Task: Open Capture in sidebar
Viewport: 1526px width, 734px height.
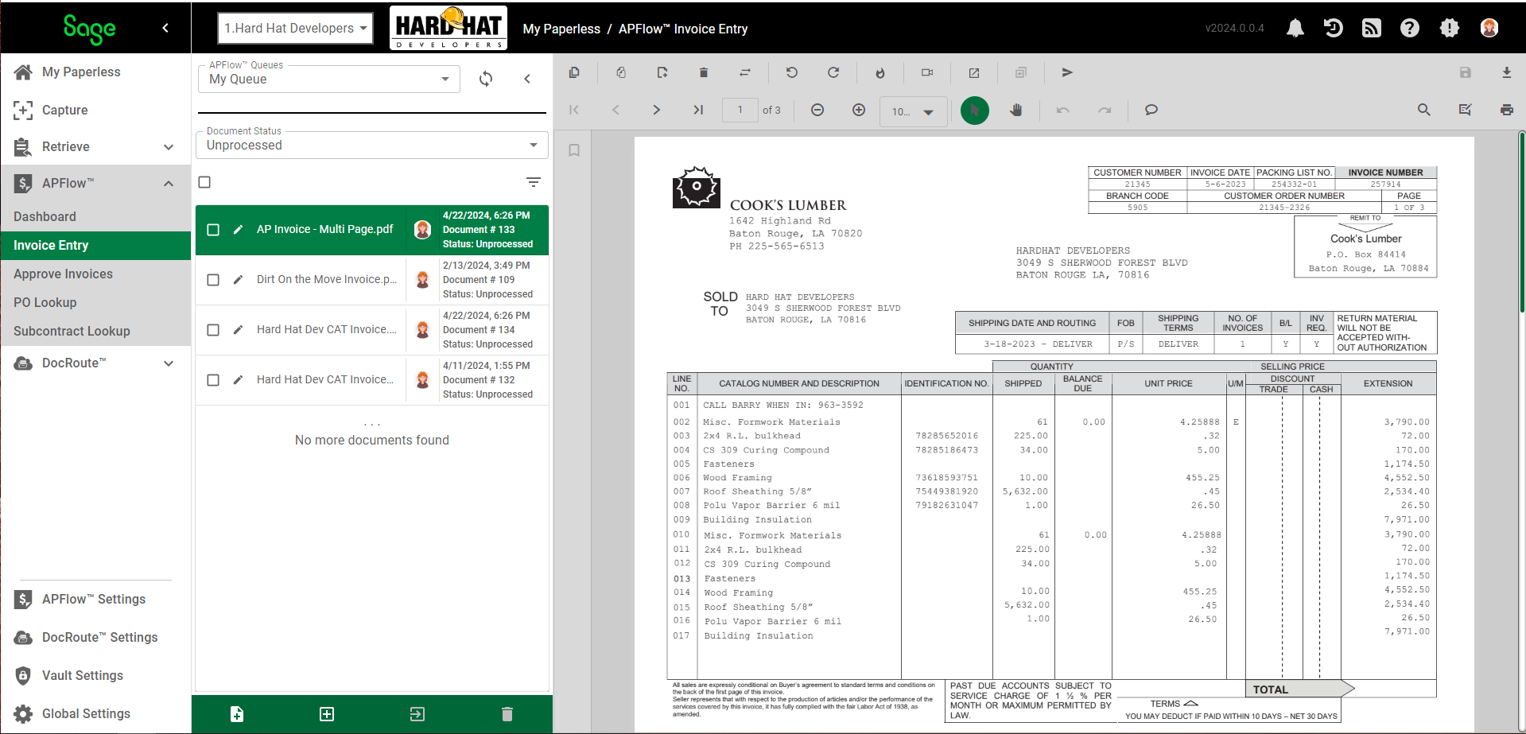Action: 95,110
